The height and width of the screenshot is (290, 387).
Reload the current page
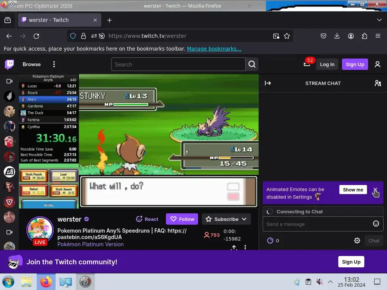point(36,36)
